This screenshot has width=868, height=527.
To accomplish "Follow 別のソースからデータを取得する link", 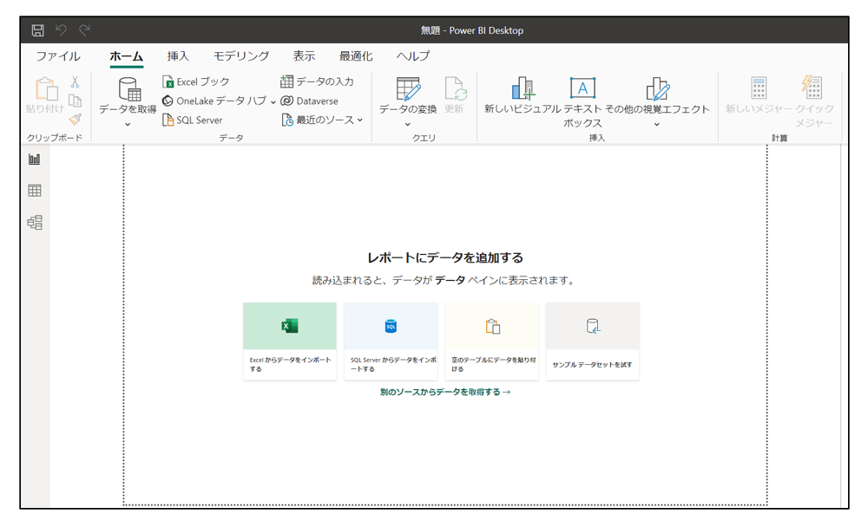I will click(x=445, y=392).
